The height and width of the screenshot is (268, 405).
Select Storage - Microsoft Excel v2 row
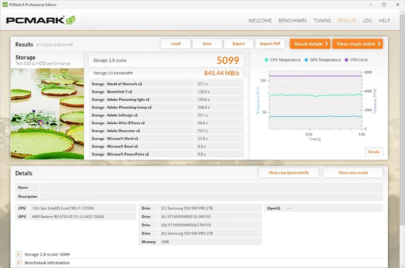(167, 146)
